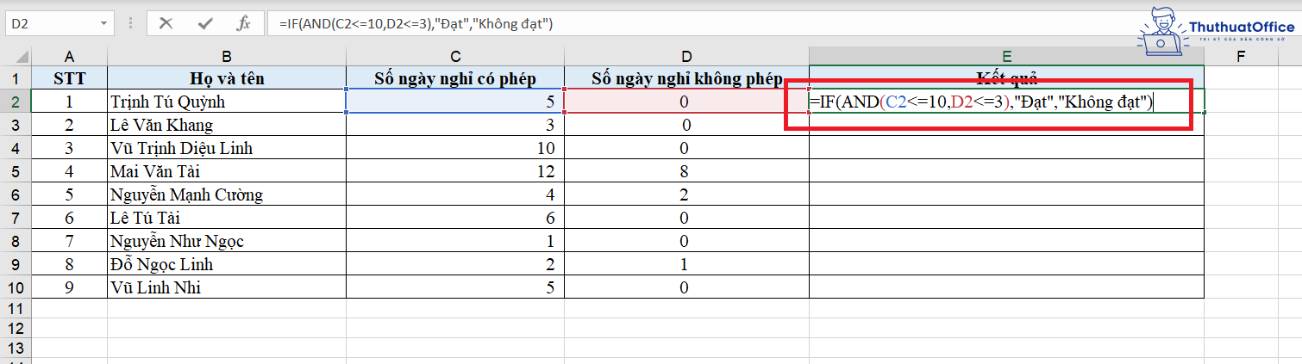1302x364 pixels.
Task: Select cell 'Trịnh Tú Quỳnh'
Action: point(227,102)
